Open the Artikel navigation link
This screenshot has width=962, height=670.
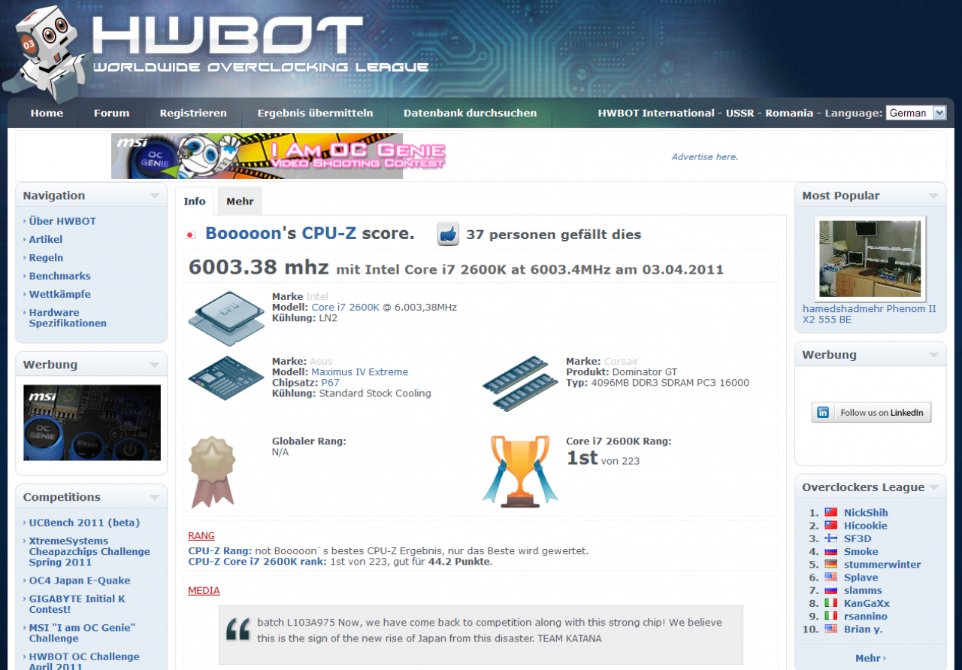pyautogui.click(x=46, y=239)
